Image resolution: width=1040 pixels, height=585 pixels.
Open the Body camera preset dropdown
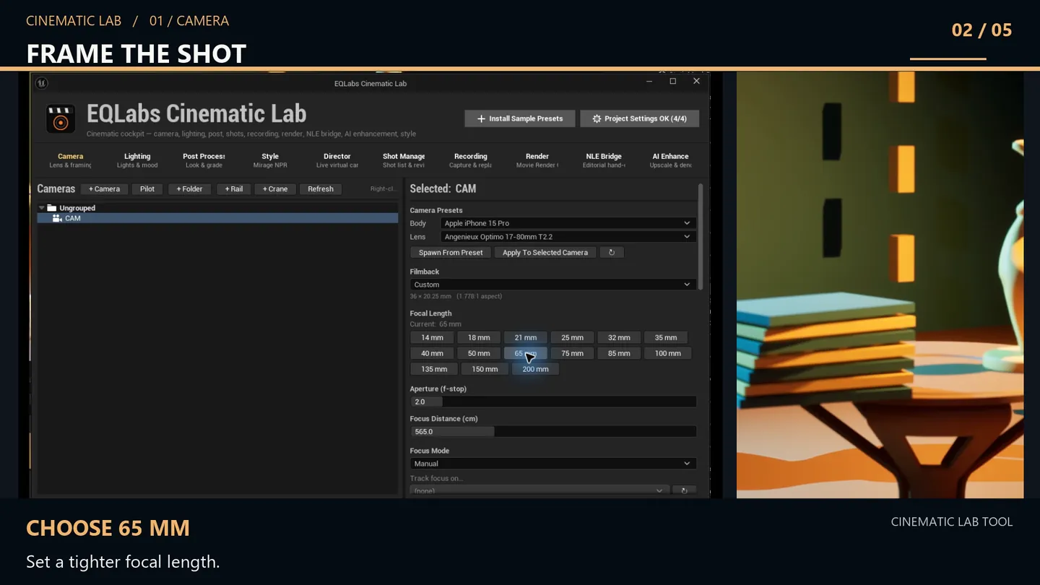point(568,223)
